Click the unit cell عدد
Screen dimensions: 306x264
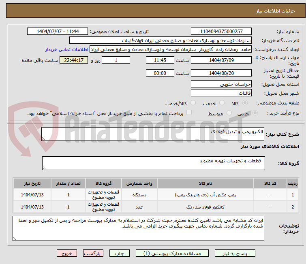point(139,207)
